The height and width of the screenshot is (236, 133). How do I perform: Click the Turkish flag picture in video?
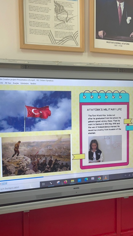(36, 111)
